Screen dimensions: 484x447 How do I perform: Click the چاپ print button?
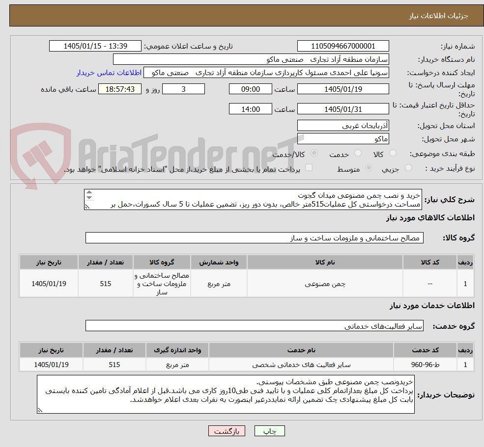pos(269,431)
